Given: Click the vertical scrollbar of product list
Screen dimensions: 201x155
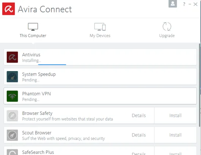Looking at the screenshot, I should [199, 85].
